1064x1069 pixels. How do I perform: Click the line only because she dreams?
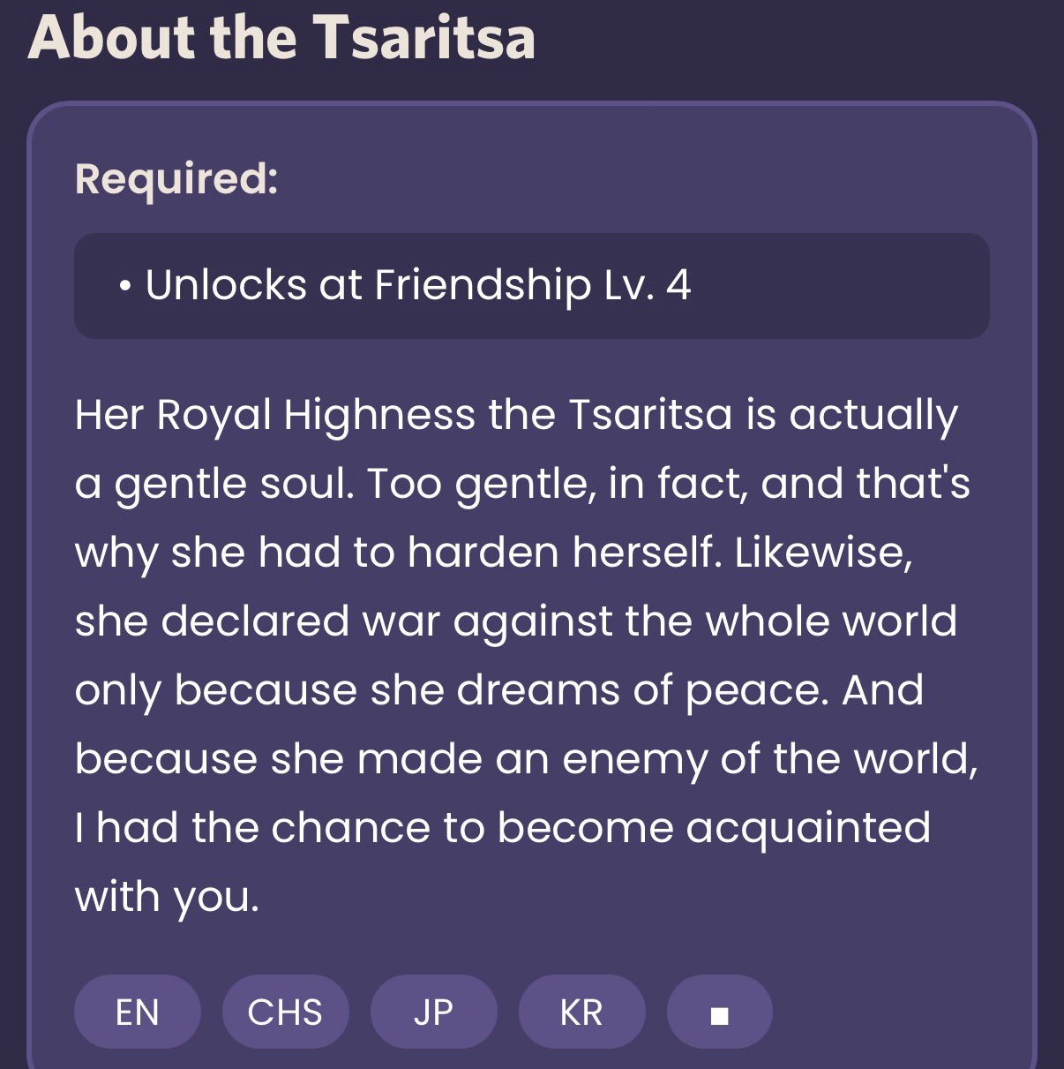[x=499, y=691]
